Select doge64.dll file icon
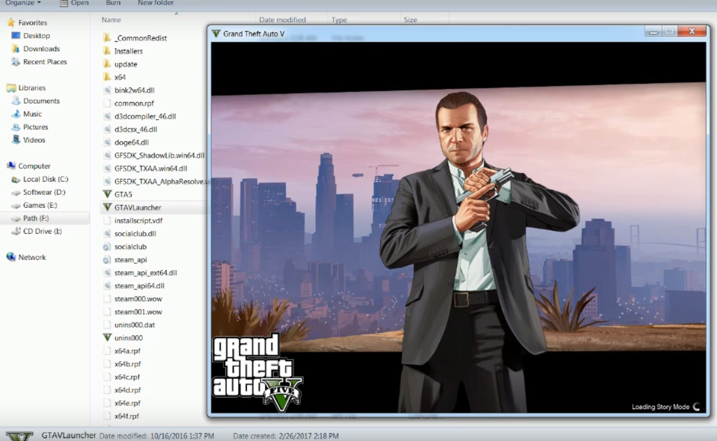Screen dimensions: 717x441 (x=107, y=142)
